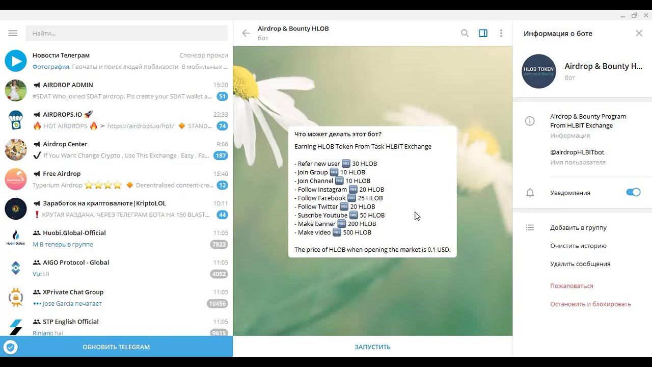This screenshot has height=367, width=652.
Task: Open STP English Official group
Action: (x=116, y=324)
